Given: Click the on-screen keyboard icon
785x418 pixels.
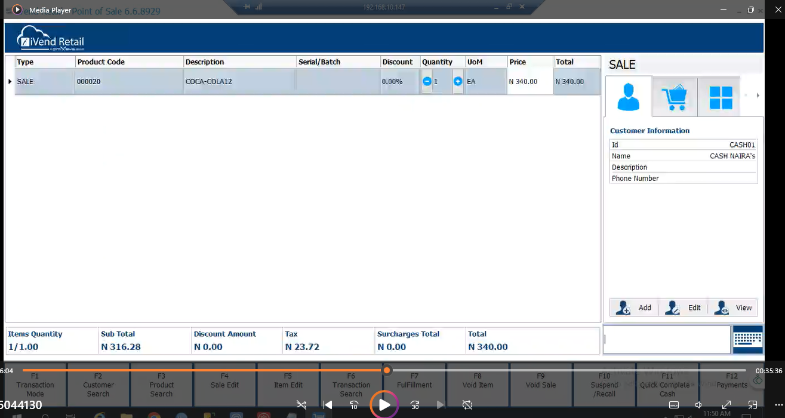Looking at the screenshot, I should coord(747,339).
